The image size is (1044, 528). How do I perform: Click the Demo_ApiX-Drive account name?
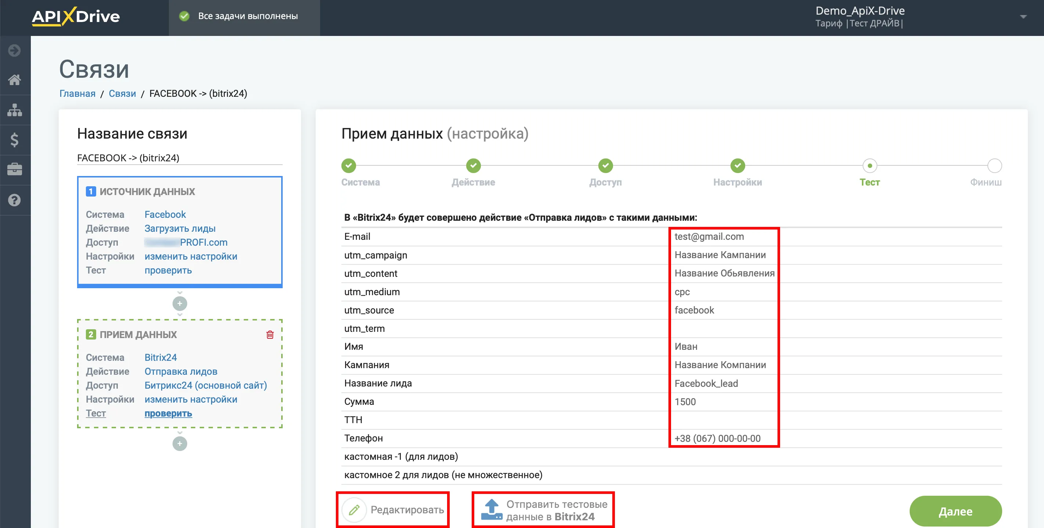[860, 11]
